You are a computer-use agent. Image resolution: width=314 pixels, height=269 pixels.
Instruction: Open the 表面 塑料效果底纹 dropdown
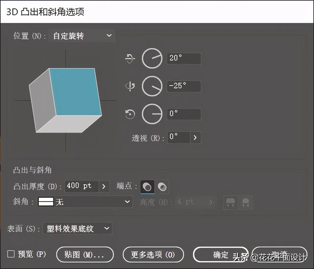[x=78, y=228]
